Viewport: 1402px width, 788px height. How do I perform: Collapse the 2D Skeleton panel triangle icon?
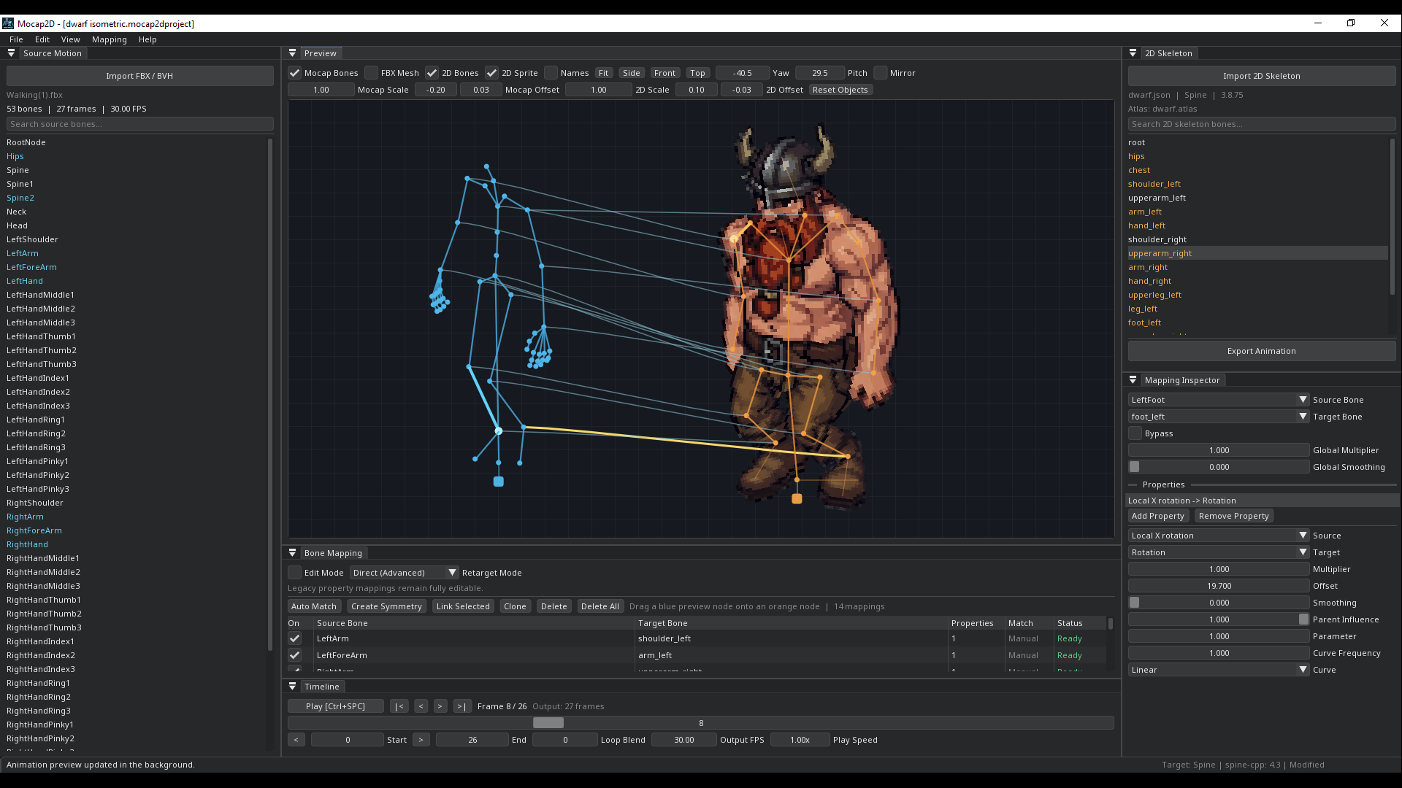click(x=1133, y=53)
